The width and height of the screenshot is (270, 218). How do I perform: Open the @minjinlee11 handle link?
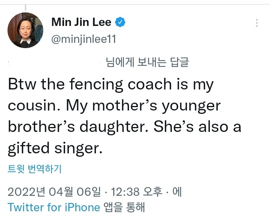click(83, 39)
